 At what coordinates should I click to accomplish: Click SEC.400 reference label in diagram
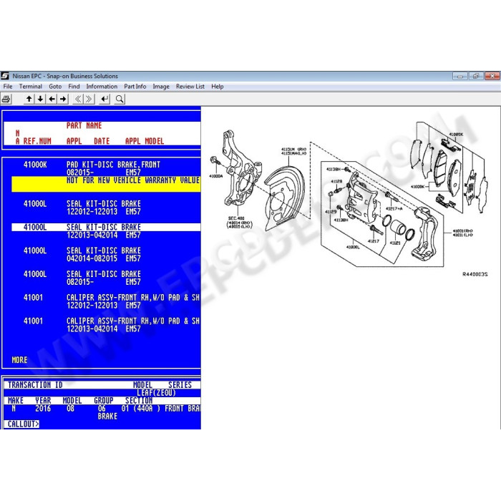(x=236, y=218)
